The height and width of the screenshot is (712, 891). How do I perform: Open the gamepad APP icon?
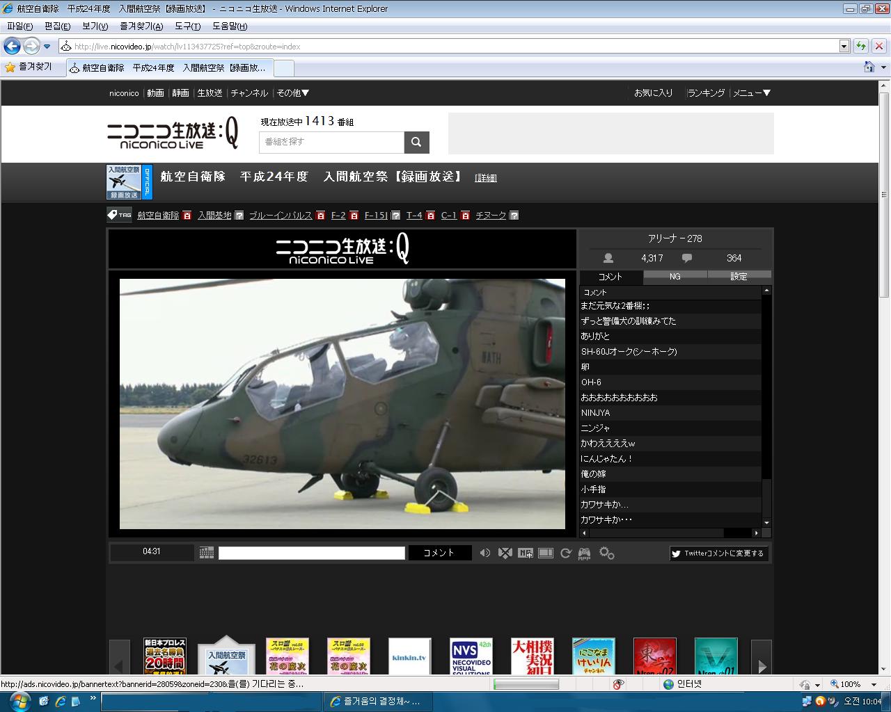click(584, 553)
